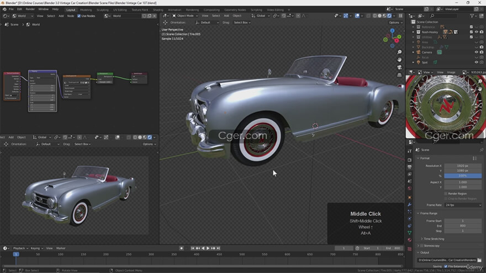This screenshot has height=273, width=486.
Task: Click the folder icon beside output path
Action: (479, 260)
